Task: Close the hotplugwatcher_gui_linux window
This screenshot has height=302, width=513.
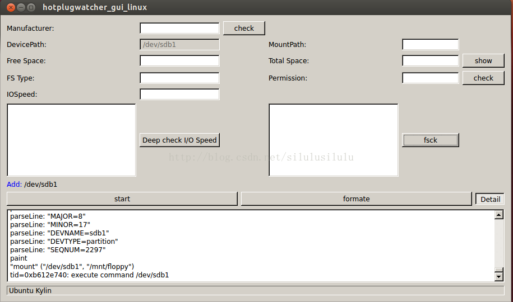Action: point(11,7)
